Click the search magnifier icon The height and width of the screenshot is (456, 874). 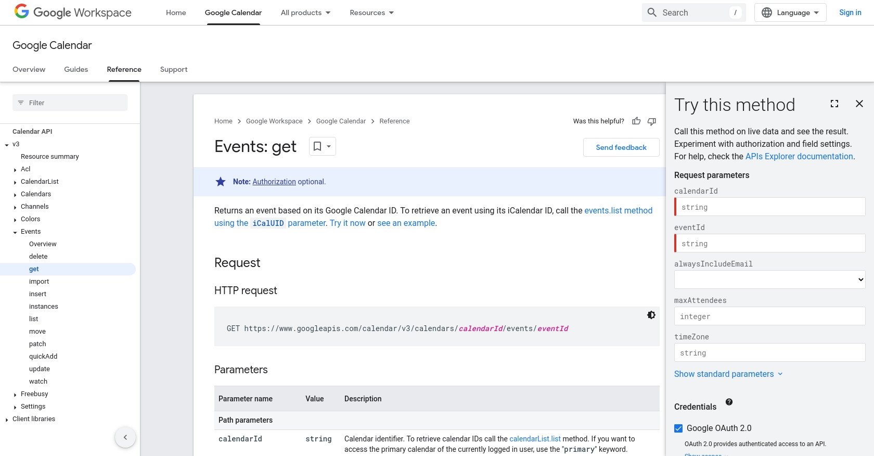[x=652, y=12]
